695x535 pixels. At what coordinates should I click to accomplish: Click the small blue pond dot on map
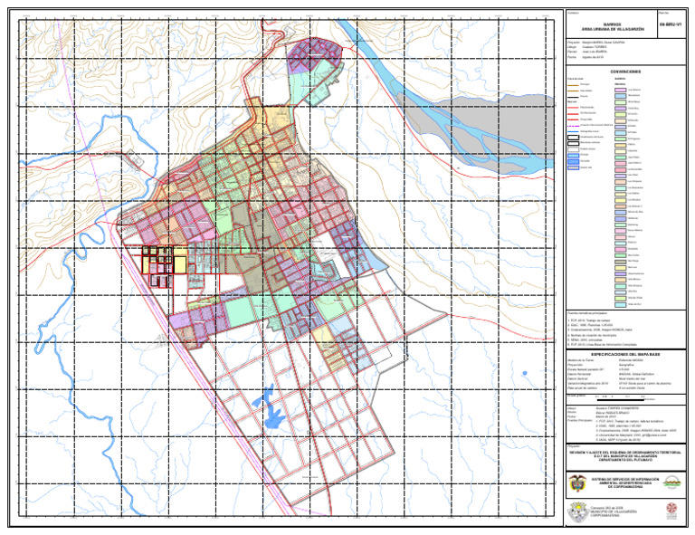[525, 373]
